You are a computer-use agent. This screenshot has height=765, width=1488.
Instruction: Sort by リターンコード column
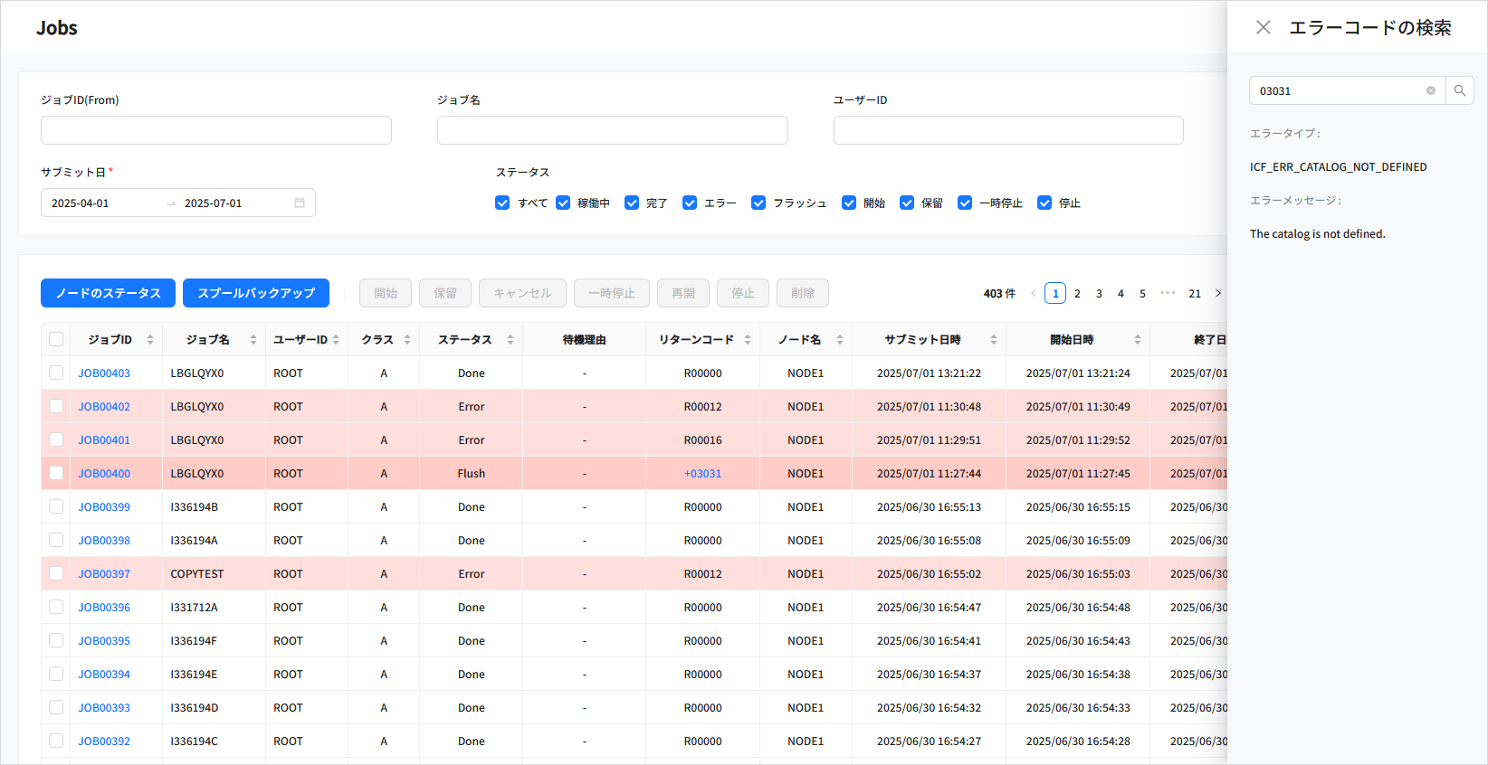point(748,339)
